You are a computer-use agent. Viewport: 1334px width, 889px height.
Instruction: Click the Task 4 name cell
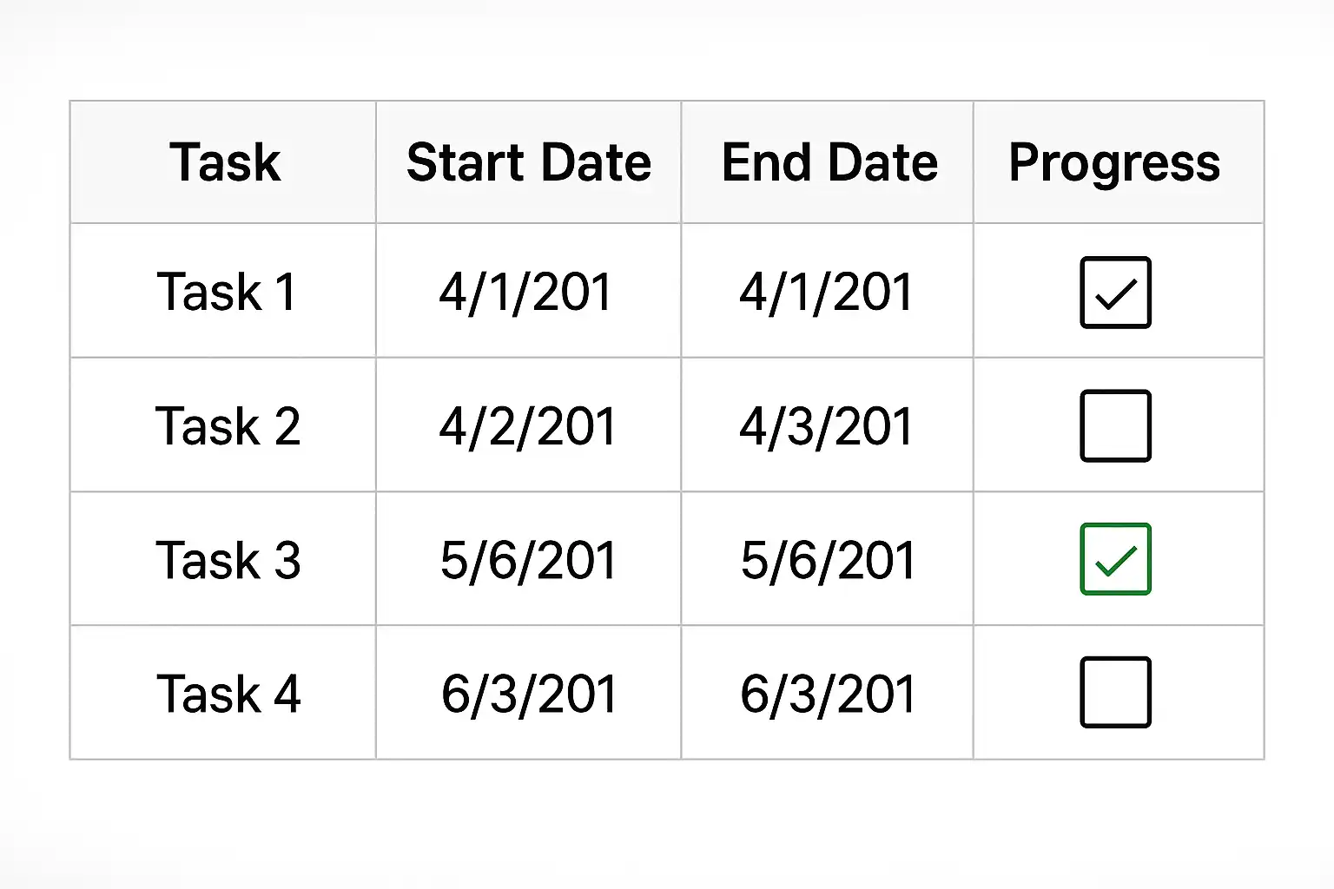coord(228,694)
